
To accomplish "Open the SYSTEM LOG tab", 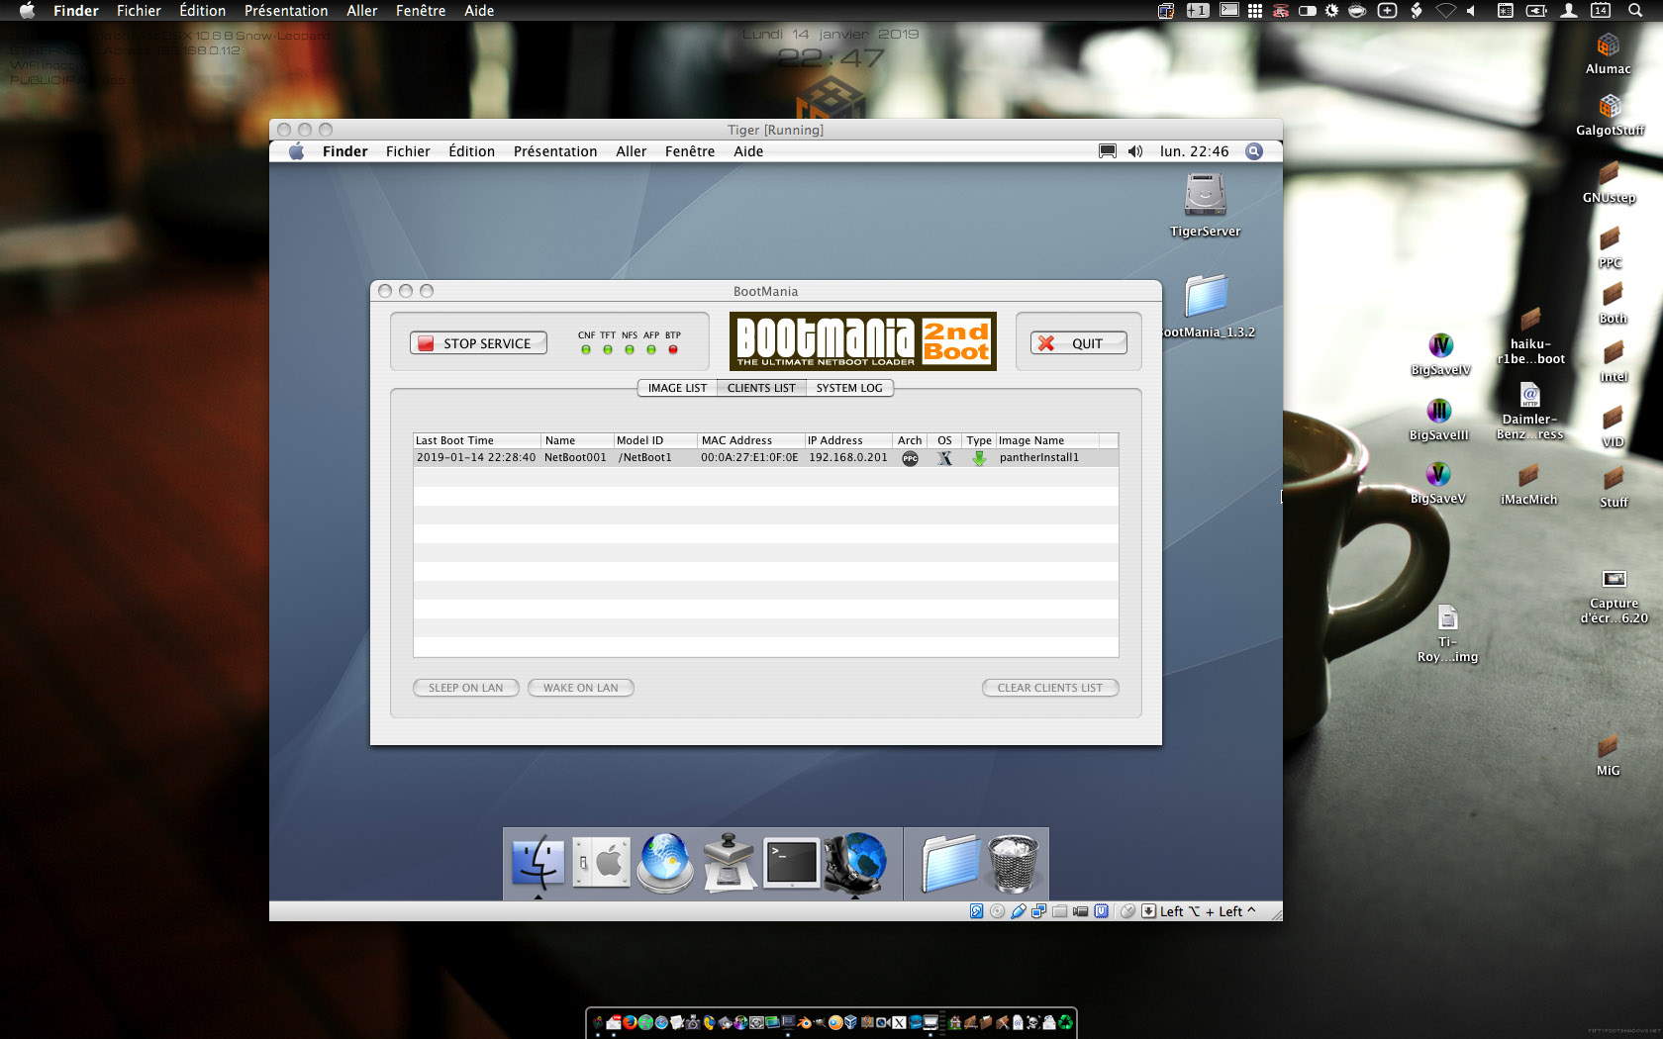I will pyautogui.click(x=849, y=388).
